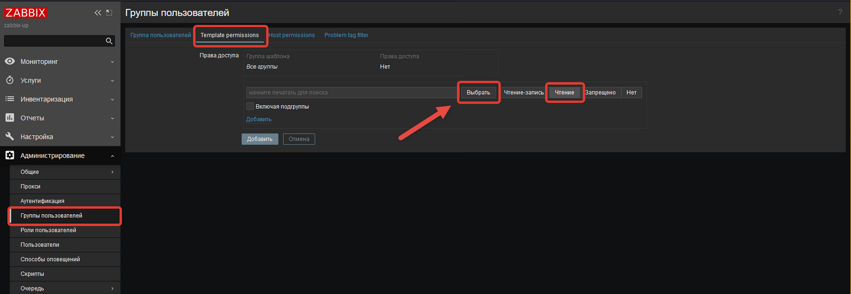
Task: Click the Группа шаблона column header
Action: (x=268, y=56)
